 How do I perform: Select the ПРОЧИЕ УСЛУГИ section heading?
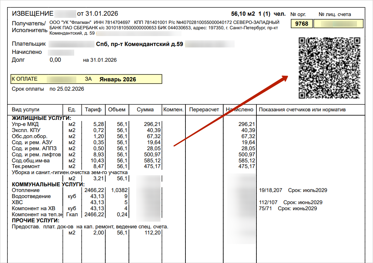36,221
